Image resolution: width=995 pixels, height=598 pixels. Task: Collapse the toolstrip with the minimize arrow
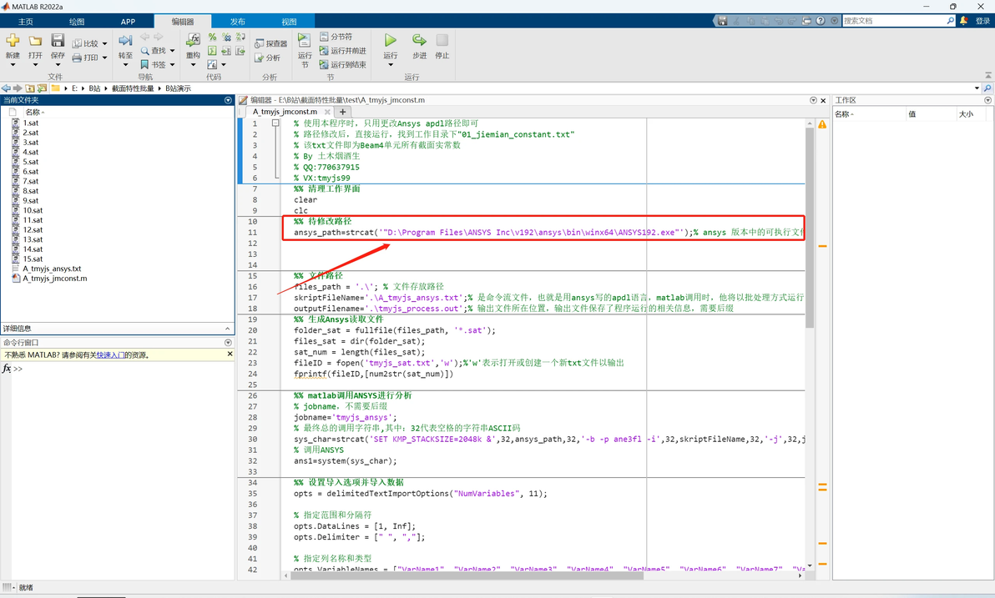[834, 21]
